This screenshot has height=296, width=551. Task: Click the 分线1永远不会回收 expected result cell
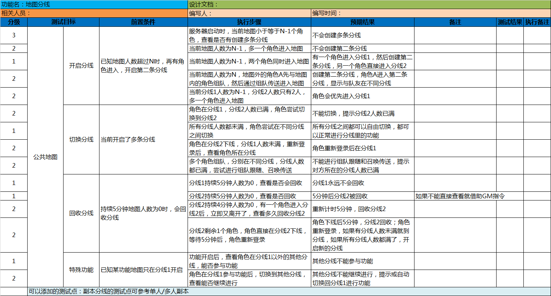click(362, 183)
